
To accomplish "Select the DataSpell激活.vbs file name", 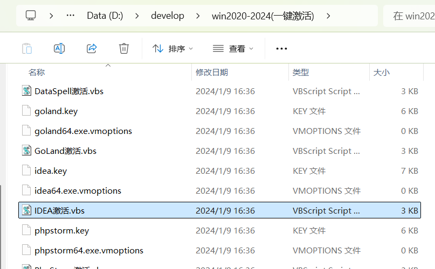I will (69, 91).
